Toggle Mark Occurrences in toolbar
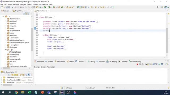Image resolution: width=170 pixels, height=95 pixels. coord(80,7)
